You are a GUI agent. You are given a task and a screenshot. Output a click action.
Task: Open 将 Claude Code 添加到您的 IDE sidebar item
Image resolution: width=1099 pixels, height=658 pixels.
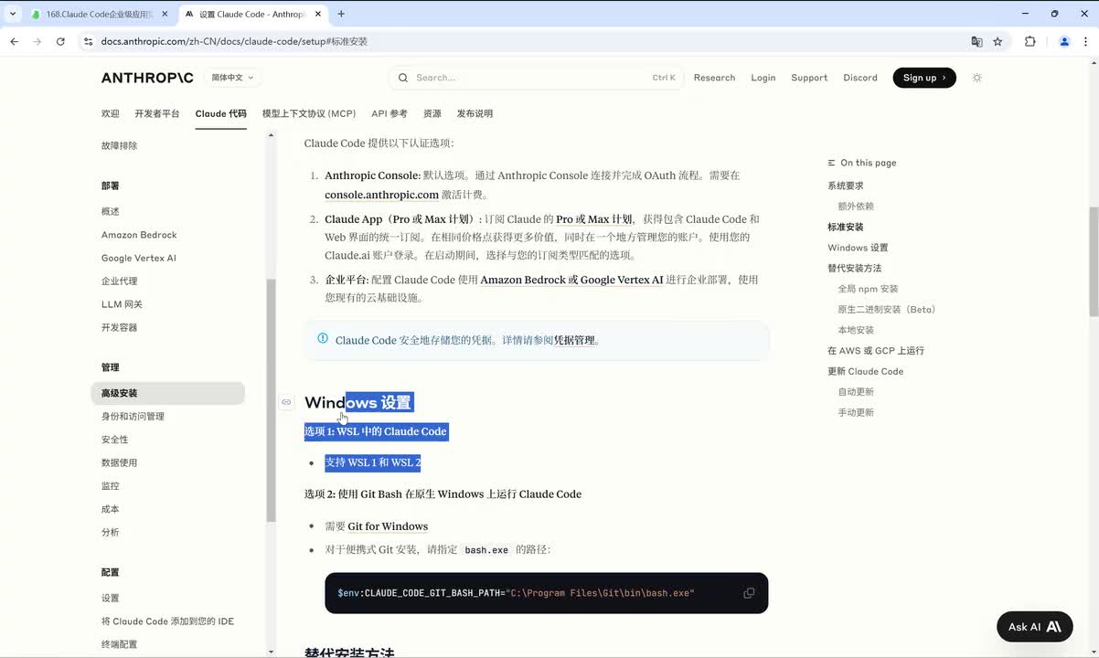[x=168, y=621]
